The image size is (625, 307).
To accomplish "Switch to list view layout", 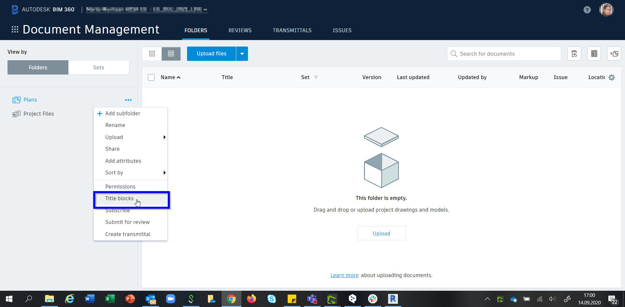I will click(x=171, y=54).
